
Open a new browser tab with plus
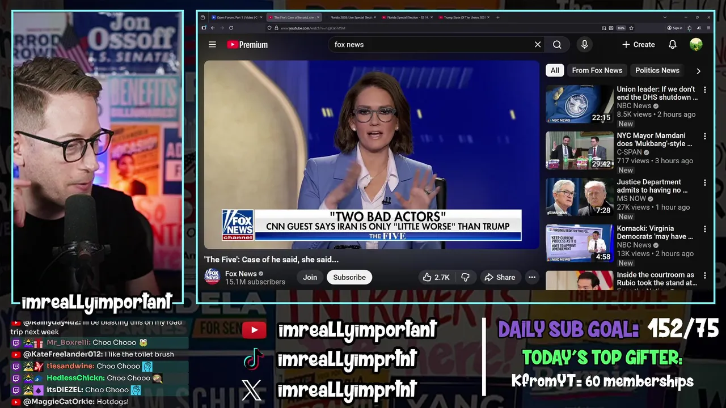(498, 18)
